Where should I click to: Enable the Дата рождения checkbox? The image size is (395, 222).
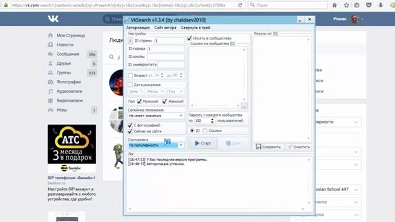pyautogui.click(x=130, y=84)
